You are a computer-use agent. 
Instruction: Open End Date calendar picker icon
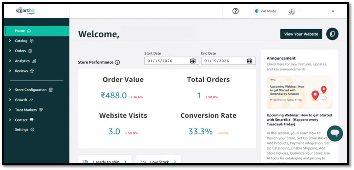click(250, 61)
